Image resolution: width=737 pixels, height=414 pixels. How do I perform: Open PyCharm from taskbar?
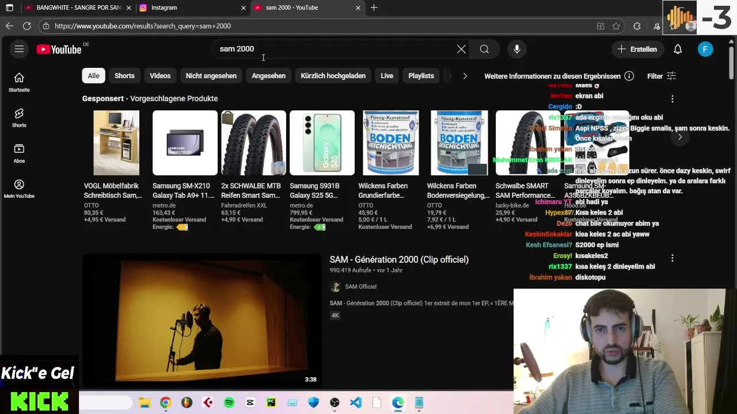pyautogui.click(x=271, y=402)
